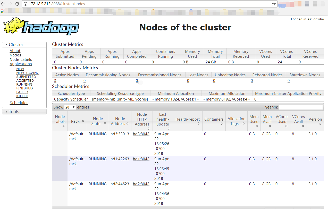328x209 pixels.
Task: Filter applications by NEW_SAVING state
Action: (28, 73)
